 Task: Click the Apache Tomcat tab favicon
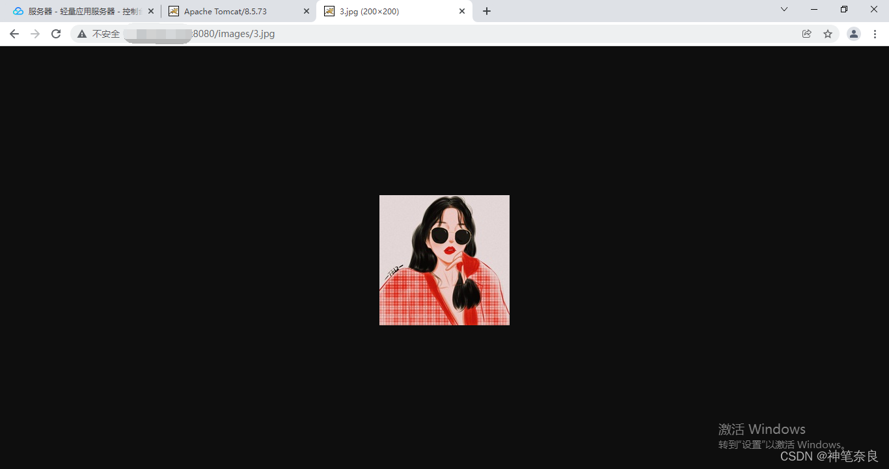coord(174,11)
